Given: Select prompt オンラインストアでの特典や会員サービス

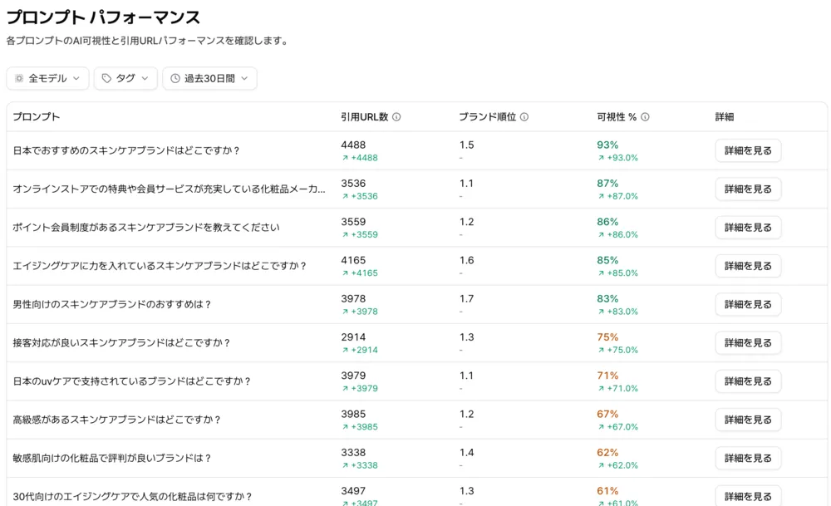Looking at the screenshot, I should pos(169,189).
